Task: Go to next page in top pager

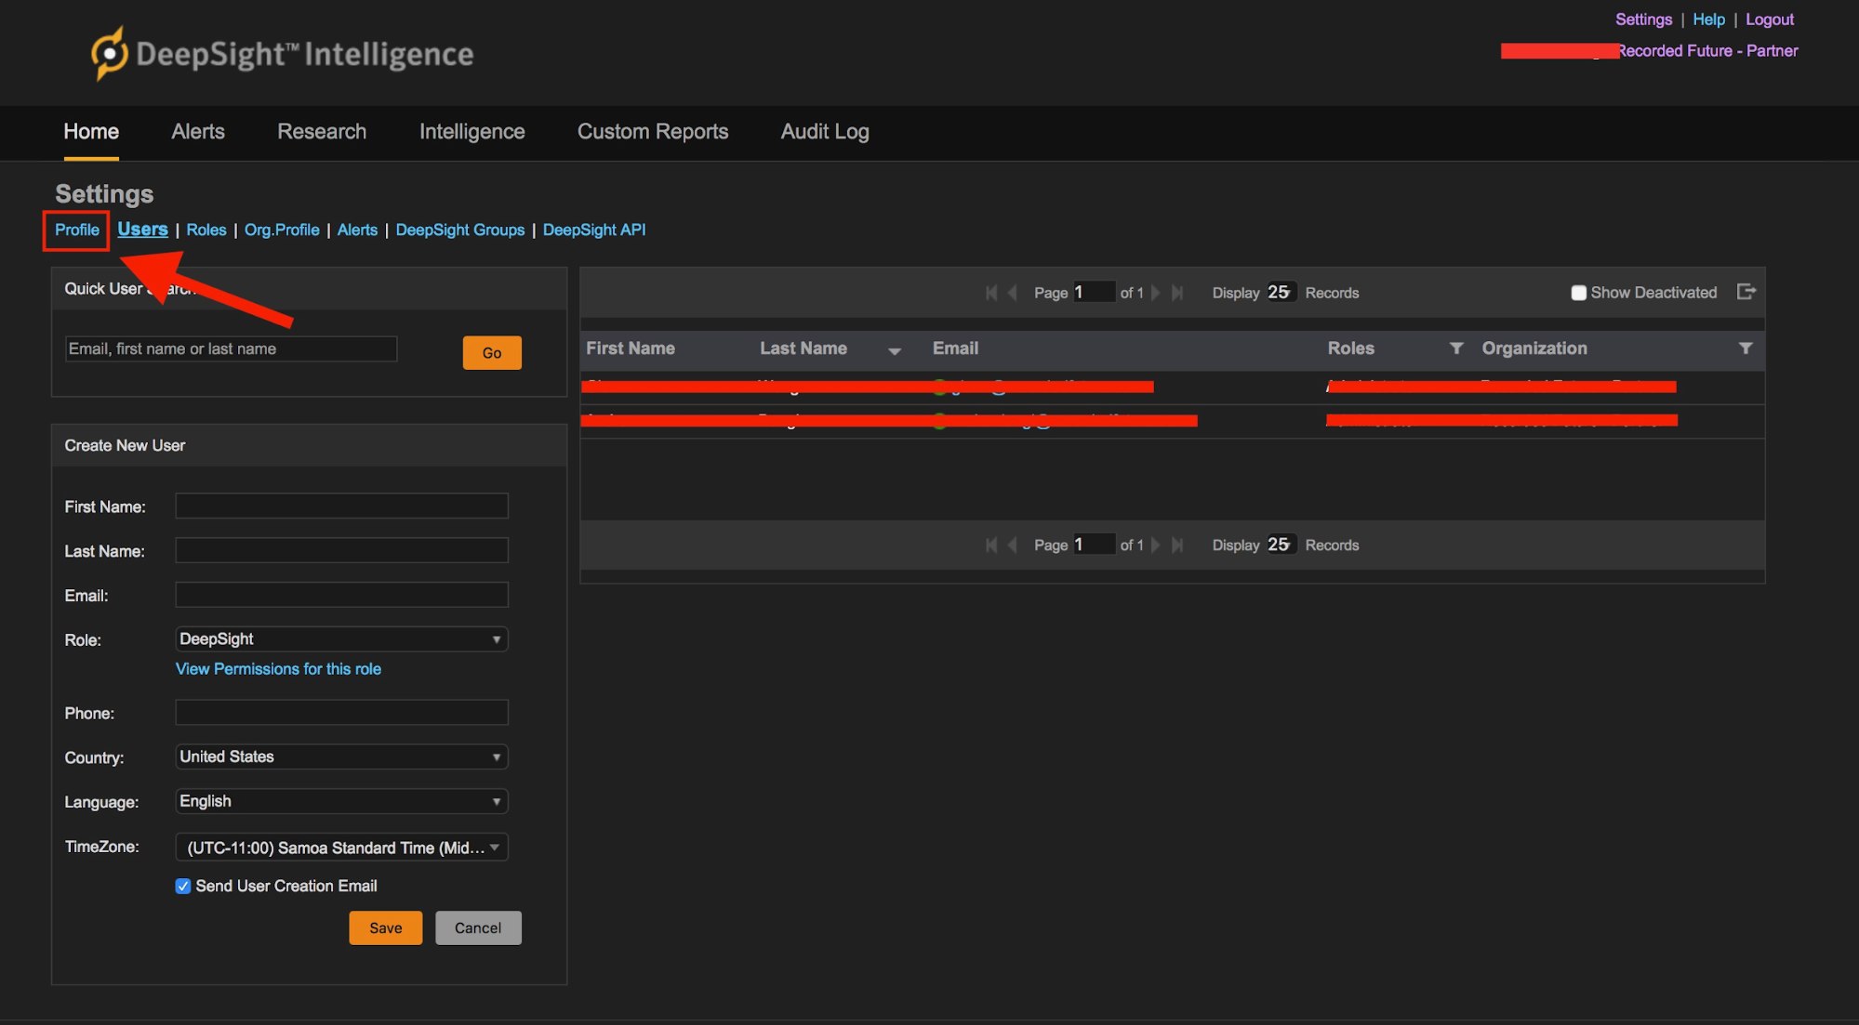Action: point(1156,293)
